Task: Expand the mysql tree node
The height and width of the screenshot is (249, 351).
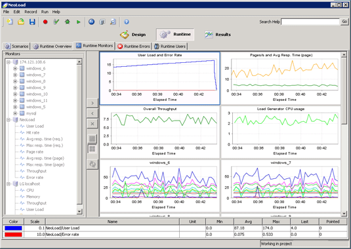Action: pos(15,113)
